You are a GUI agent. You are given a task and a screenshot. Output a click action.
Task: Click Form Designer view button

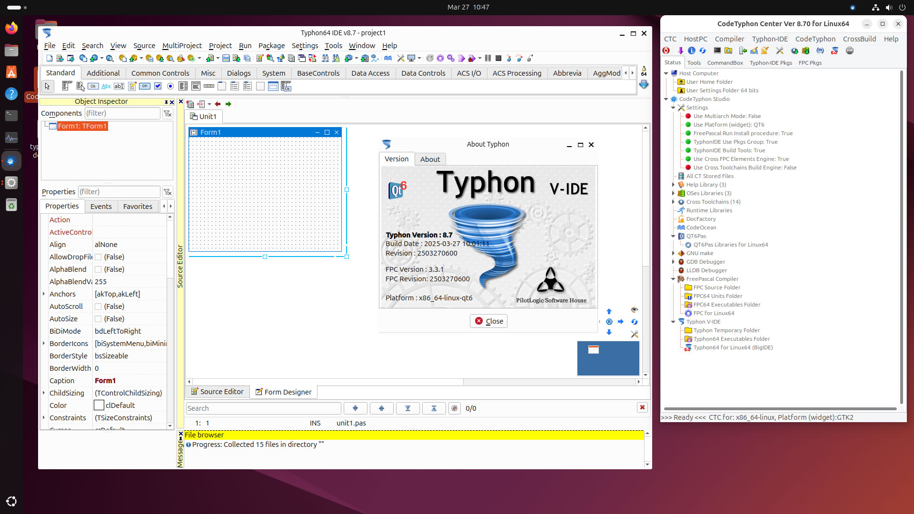point(283,392)
